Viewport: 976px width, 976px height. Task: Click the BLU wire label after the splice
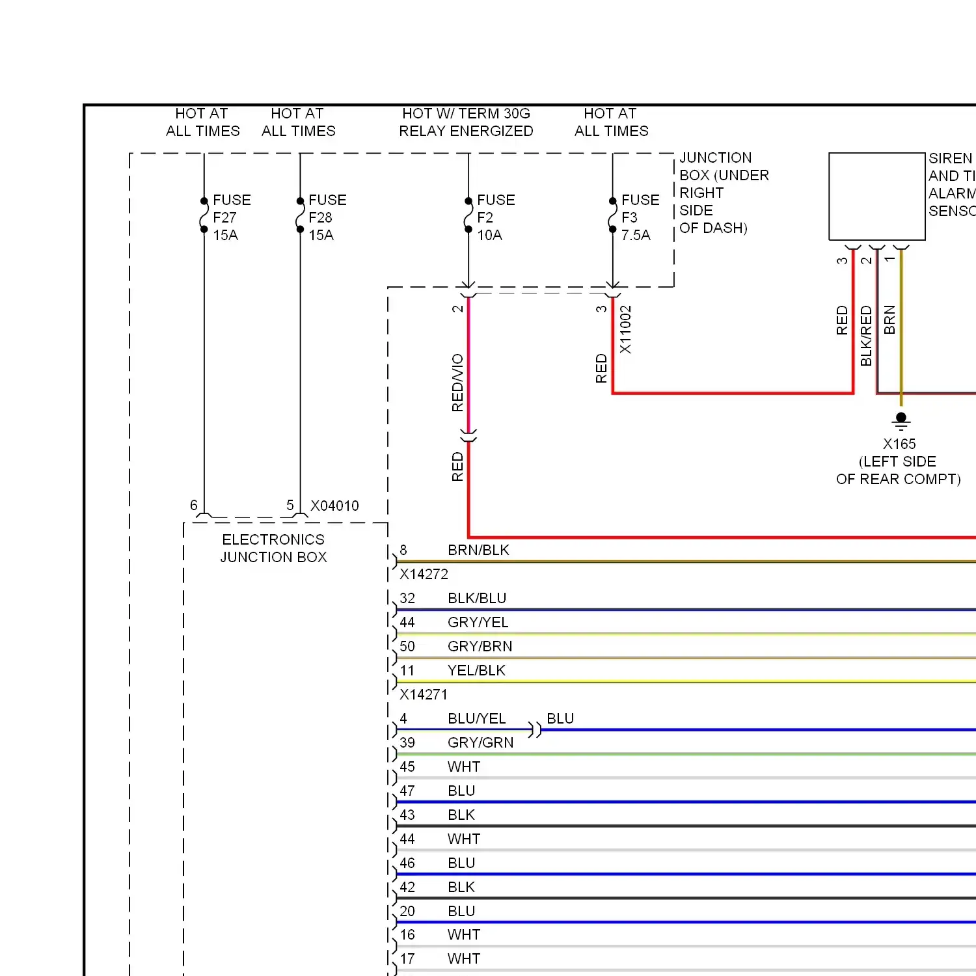560,718
